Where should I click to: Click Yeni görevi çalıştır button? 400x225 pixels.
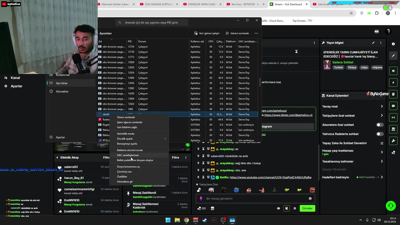point(207,33)
